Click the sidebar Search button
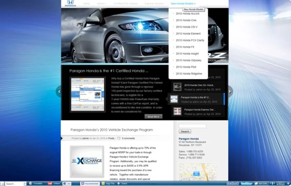The width and height of the screenshot is (291, 186). pos(185,131)
